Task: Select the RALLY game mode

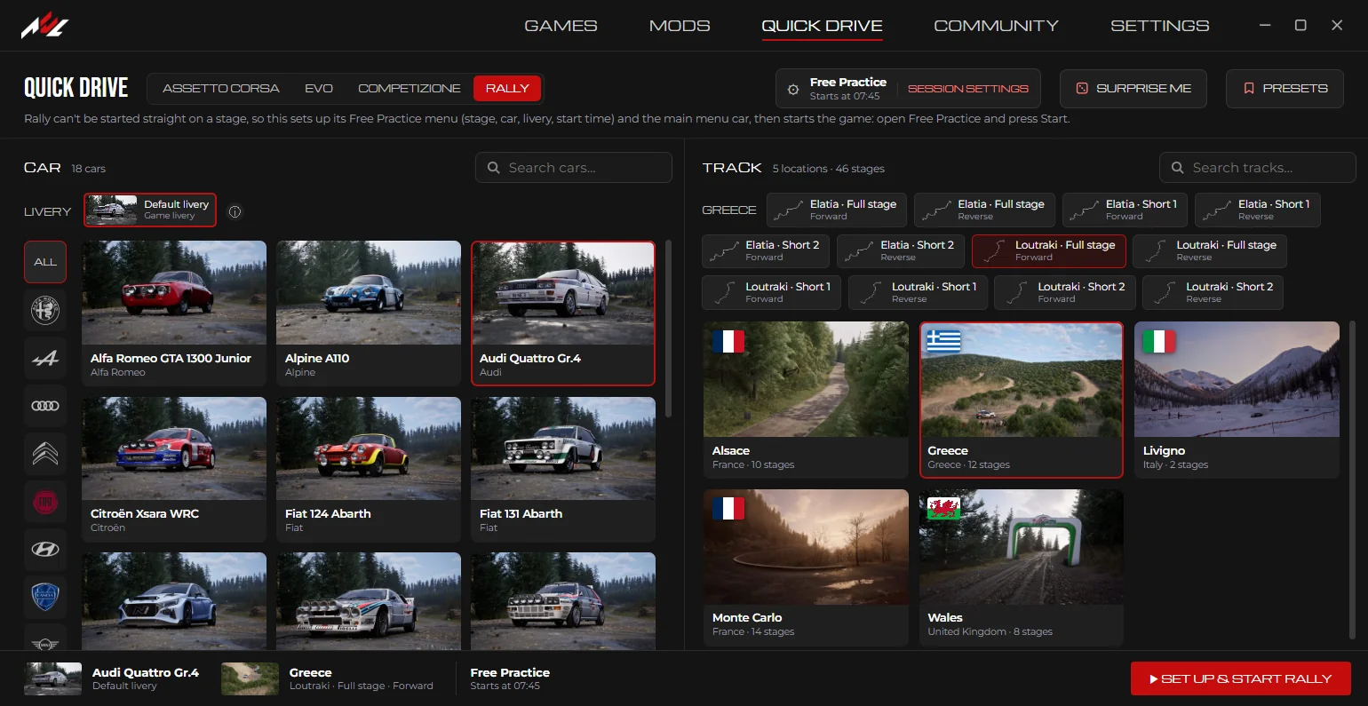Action: (507, 89)
